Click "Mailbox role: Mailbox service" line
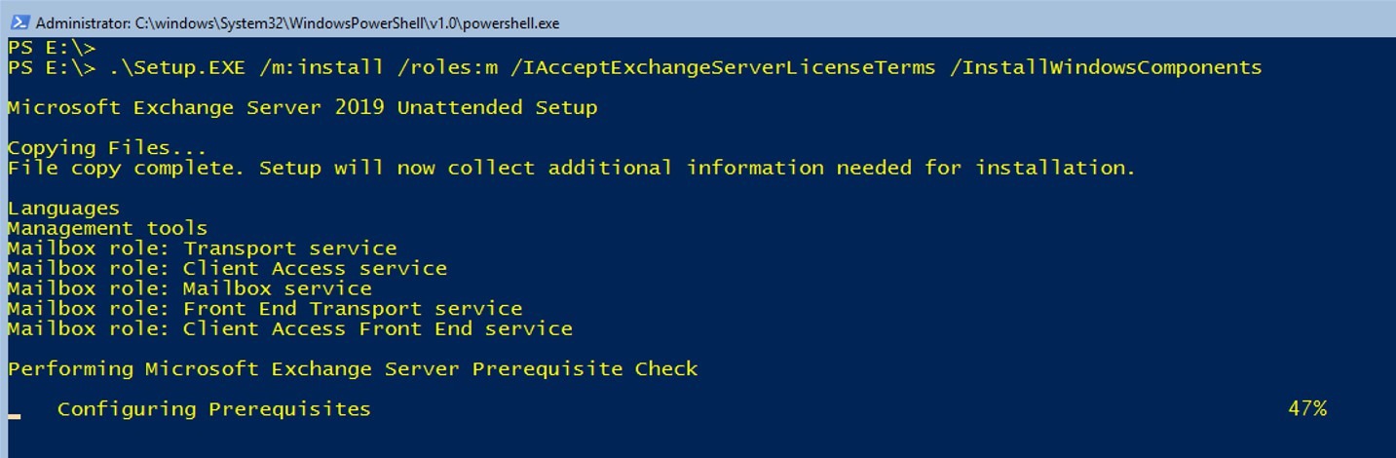Image resolution: width=1396 pixels, height=458 pixels. pos(189,288)
